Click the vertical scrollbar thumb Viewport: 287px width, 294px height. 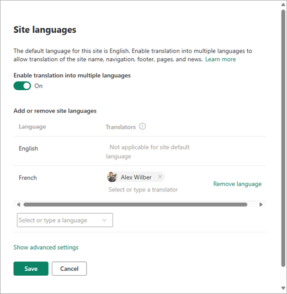[284, 138]
